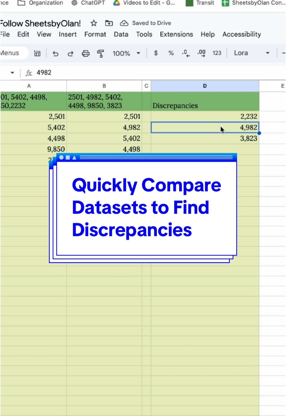286x416 pixels.
Task: Select the Paint format tool
Action: coord(100,53)
